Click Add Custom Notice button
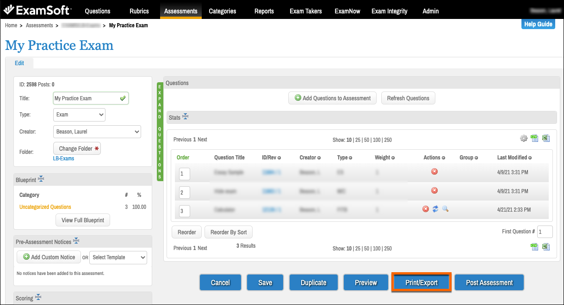The height and width of the screenshot is (305, 564). coord(49,257)
